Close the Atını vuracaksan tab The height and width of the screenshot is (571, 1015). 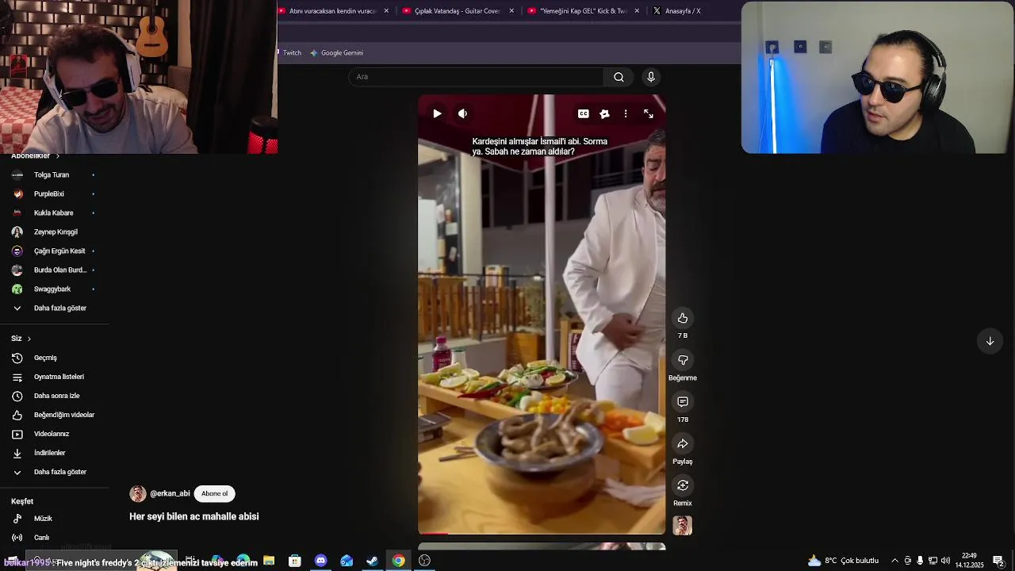click(386, 11)
